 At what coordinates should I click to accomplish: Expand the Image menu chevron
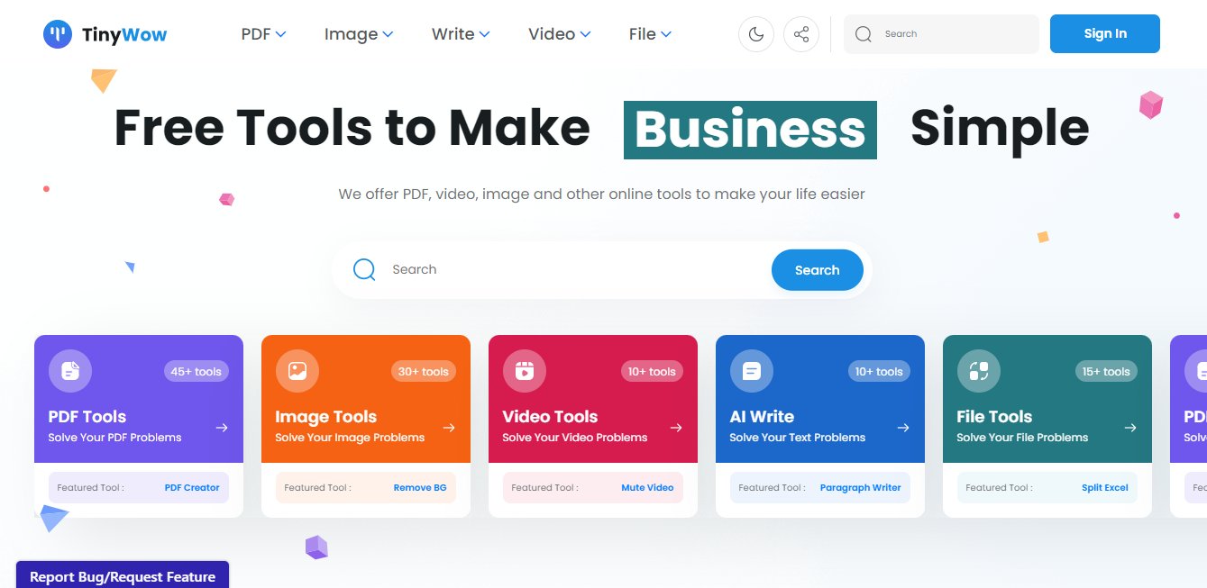pos(388,35)
